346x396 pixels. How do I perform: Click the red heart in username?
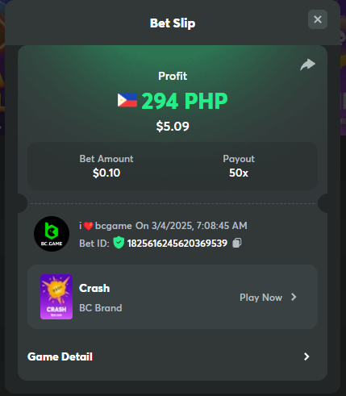88,226
